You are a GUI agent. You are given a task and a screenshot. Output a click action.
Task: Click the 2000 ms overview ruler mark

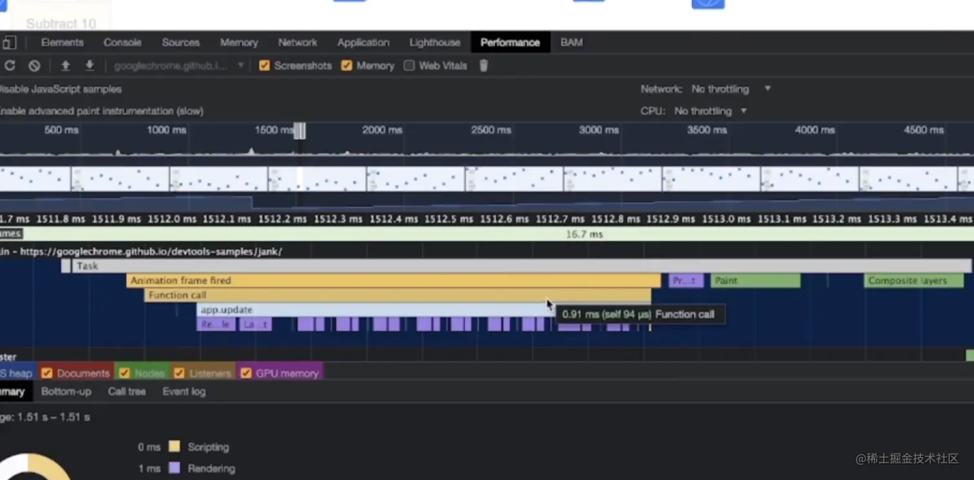point(382,130)
